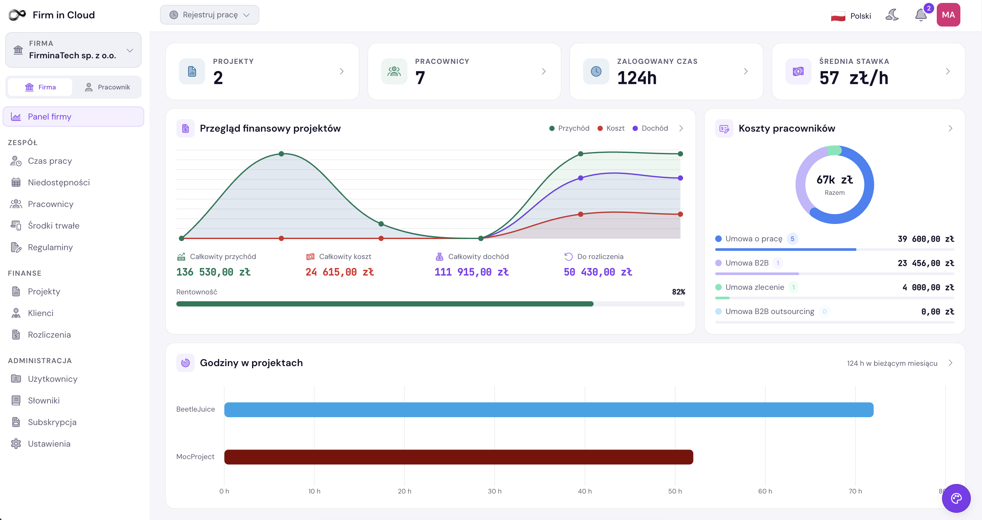Expand the Zalogowany czas card chevron
This screenshot has width=982, height=520.
[x=746, y=71]
